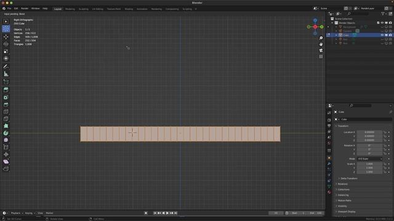Viewport: 394px width, 221px height.
Task: Activate the Edge Slide tool
Action: coord(6,147)
